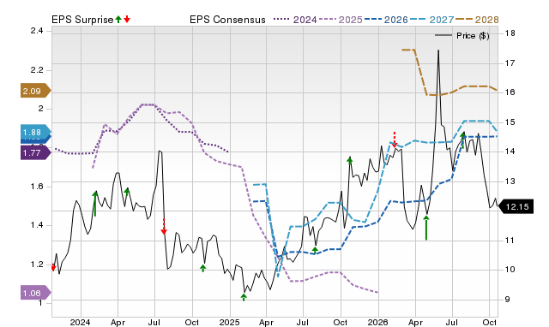Click the 13 label on the right price axis
549x327 pixels.
click(x=510, y=181)
